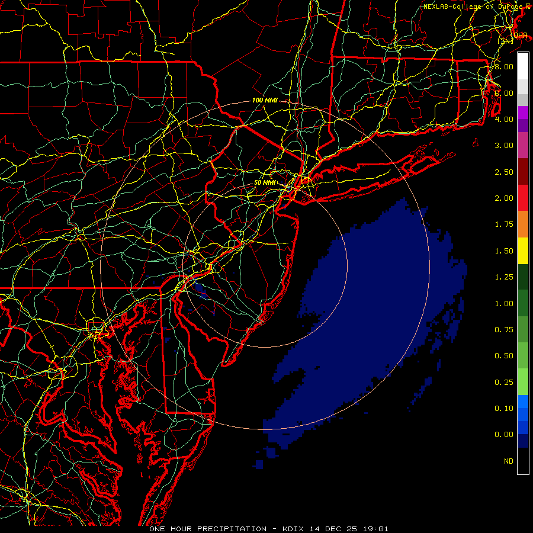Click the 0.75 legend value

[x=503, y=330]
